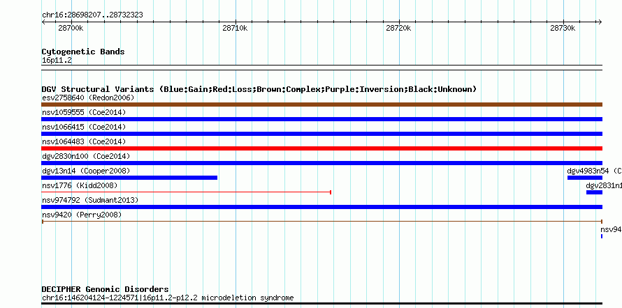
Task: Open dgv2830n100 (Coe2014) variant label
Action: click(x=86, y=156)
